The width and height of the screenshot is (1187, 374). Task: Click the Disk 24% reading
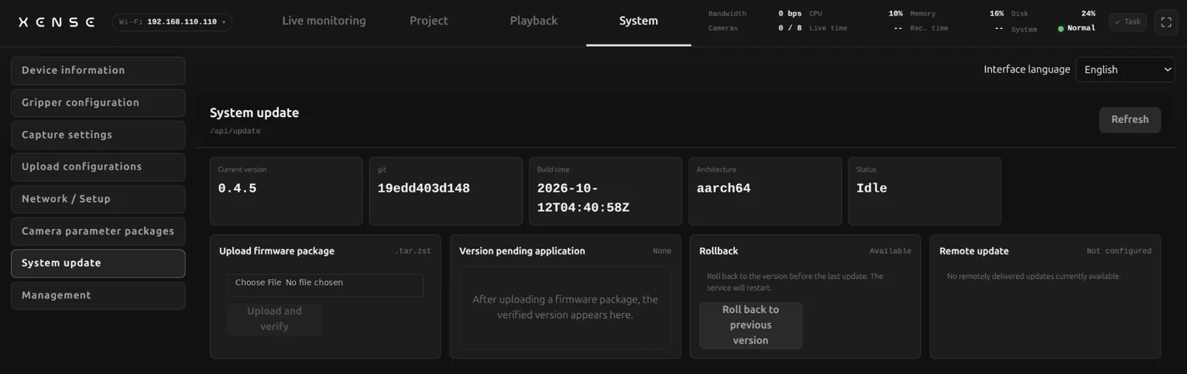(x=1088, y=14)
